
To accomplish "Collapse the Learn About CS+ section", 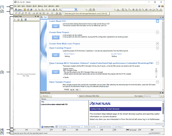I will 157,21.
